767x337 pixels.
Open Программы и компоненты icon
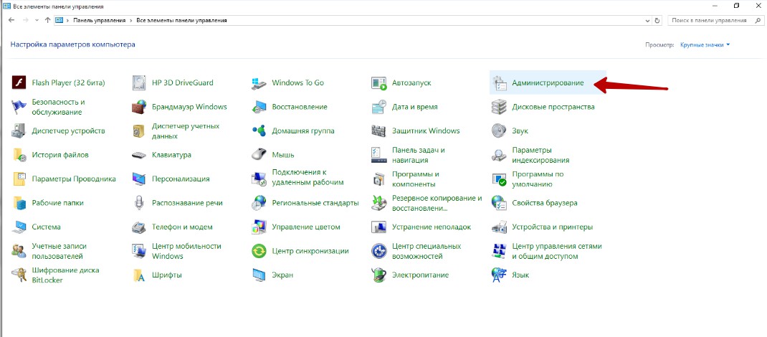379,179
